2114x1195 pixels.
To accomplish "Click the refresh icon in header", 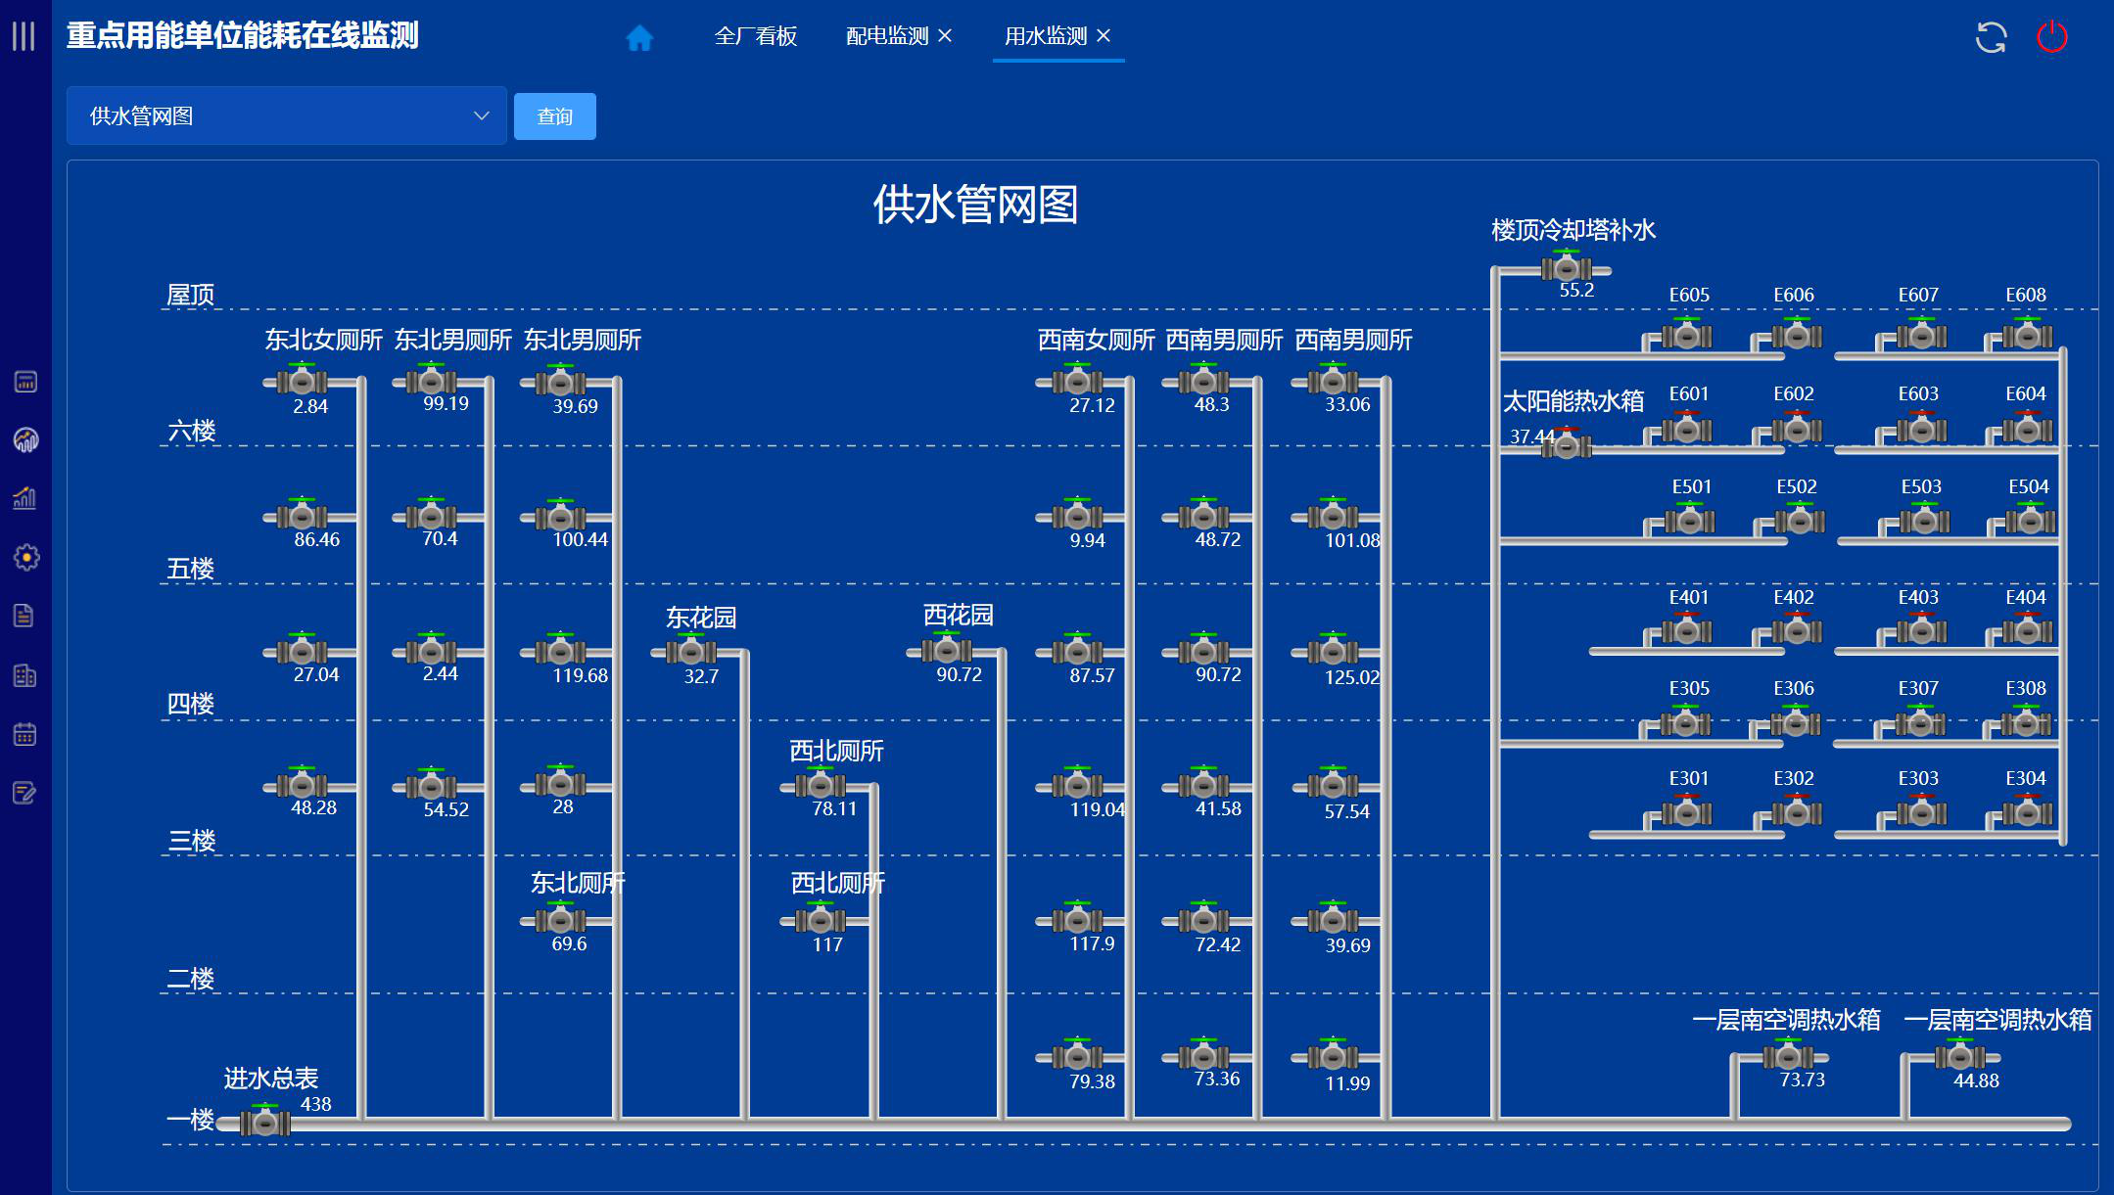I will [x=1991, y=37].
